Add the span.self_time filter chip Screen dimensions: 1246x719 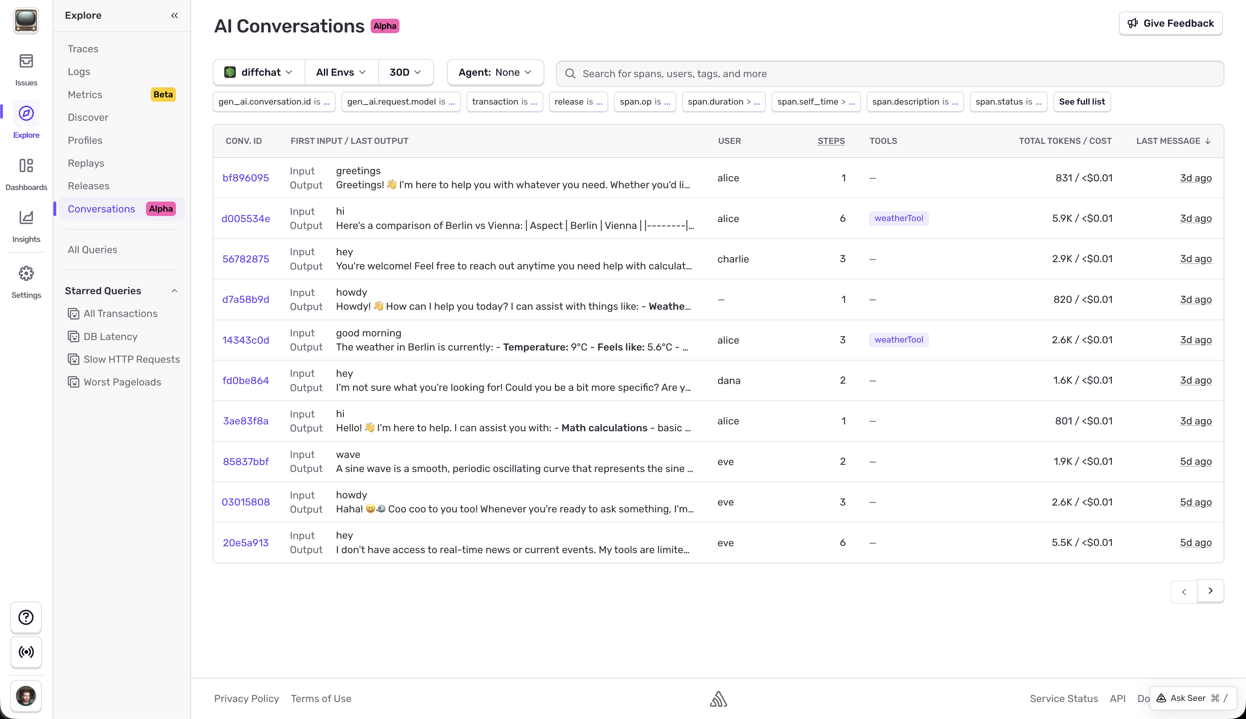tap(816, 102)
